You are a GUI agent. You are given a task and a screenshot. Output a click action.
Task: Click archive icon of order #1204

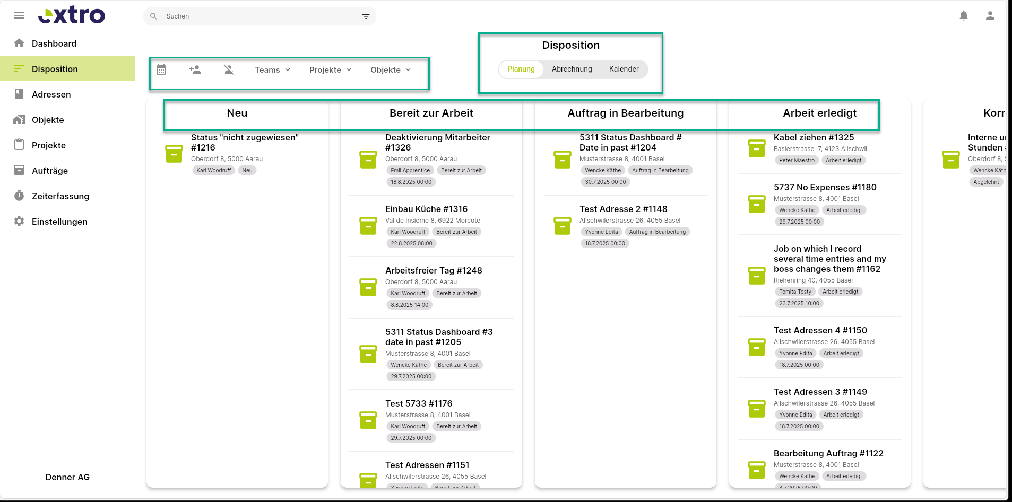click(563, 159)
